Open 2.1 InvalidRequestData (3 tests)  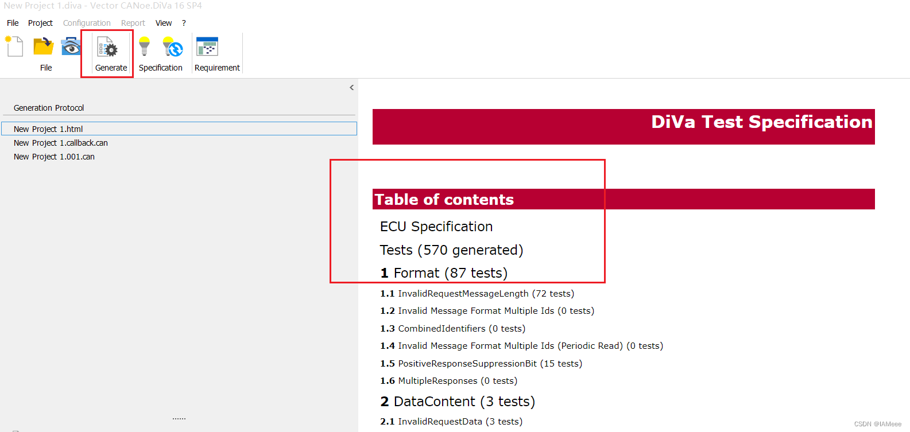[x=451, y=422]
